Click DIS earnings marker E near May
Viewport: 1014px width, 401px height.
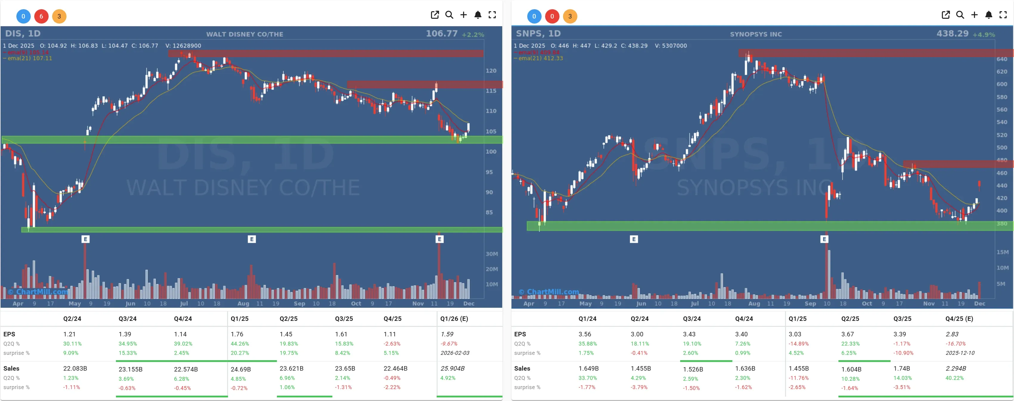pyautogui.click(x=86, y=239)
